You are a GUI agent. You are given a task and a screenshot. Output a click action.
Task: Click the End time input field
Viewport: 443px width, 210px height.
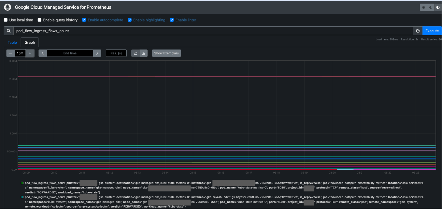[x=70, y=53]
